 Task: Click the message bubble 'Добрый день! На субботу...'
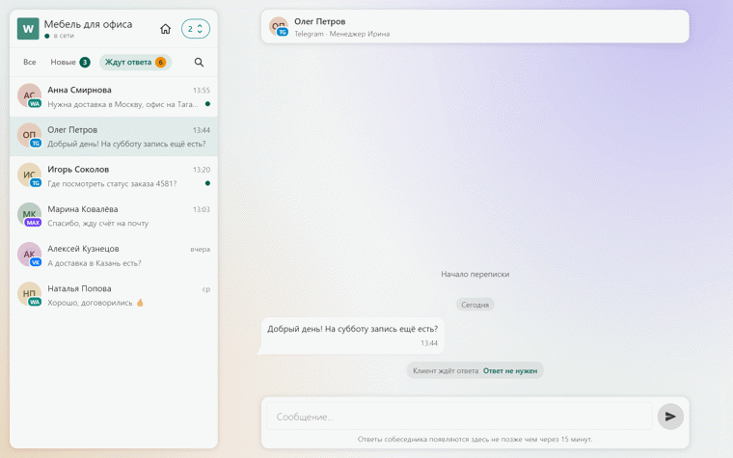coord(351,336)
